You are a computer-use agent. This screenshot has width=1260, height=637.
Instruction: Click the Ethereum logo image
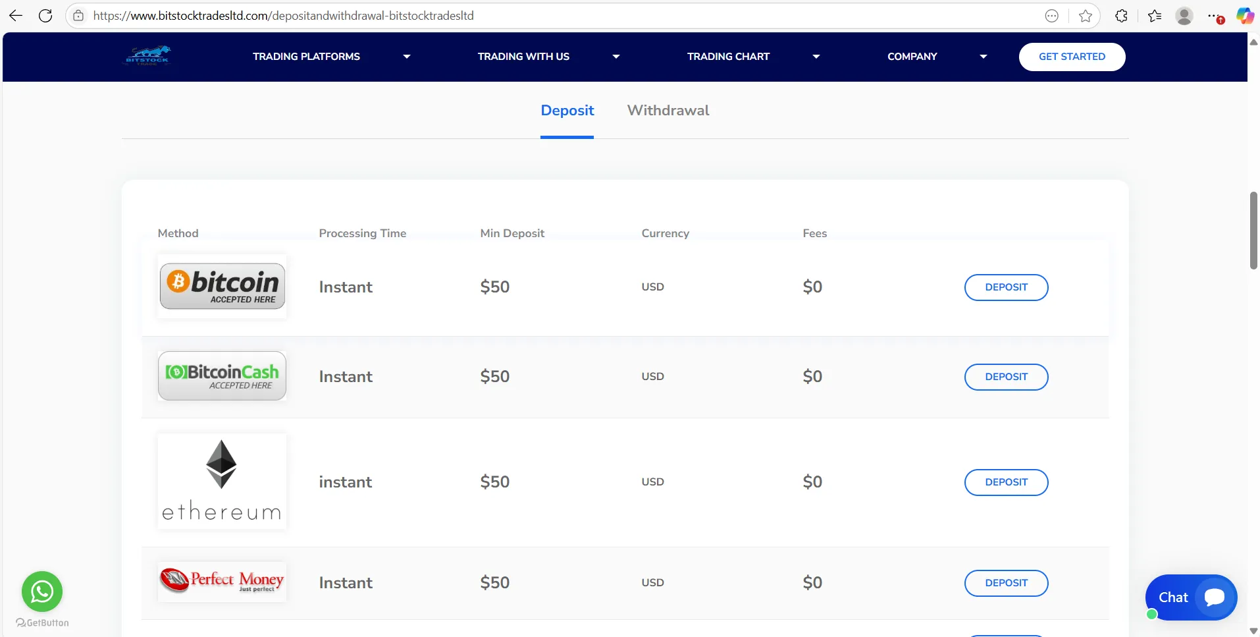pos(222,481)
